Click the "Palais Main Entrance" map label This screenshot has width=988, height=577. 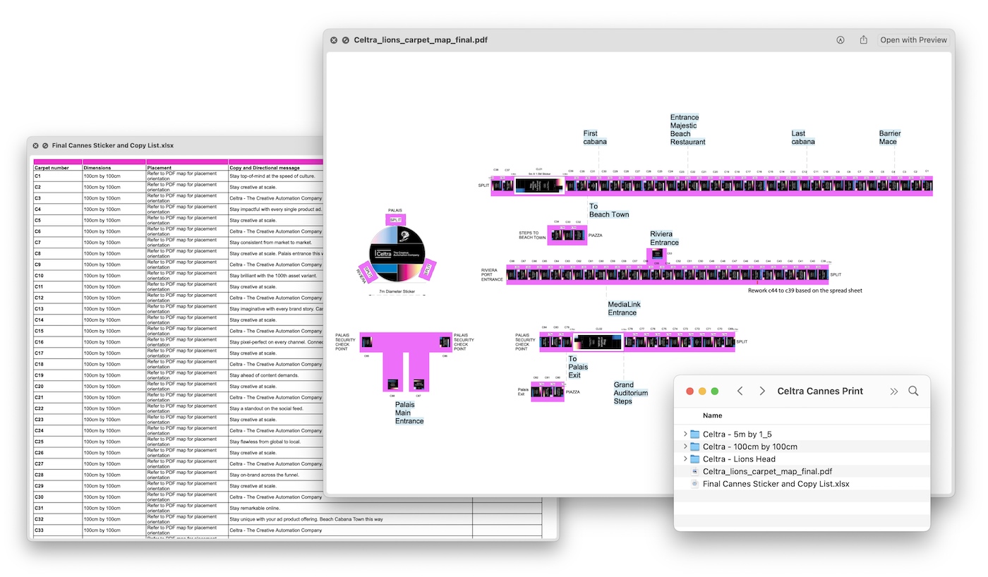(x=409, y=413)
